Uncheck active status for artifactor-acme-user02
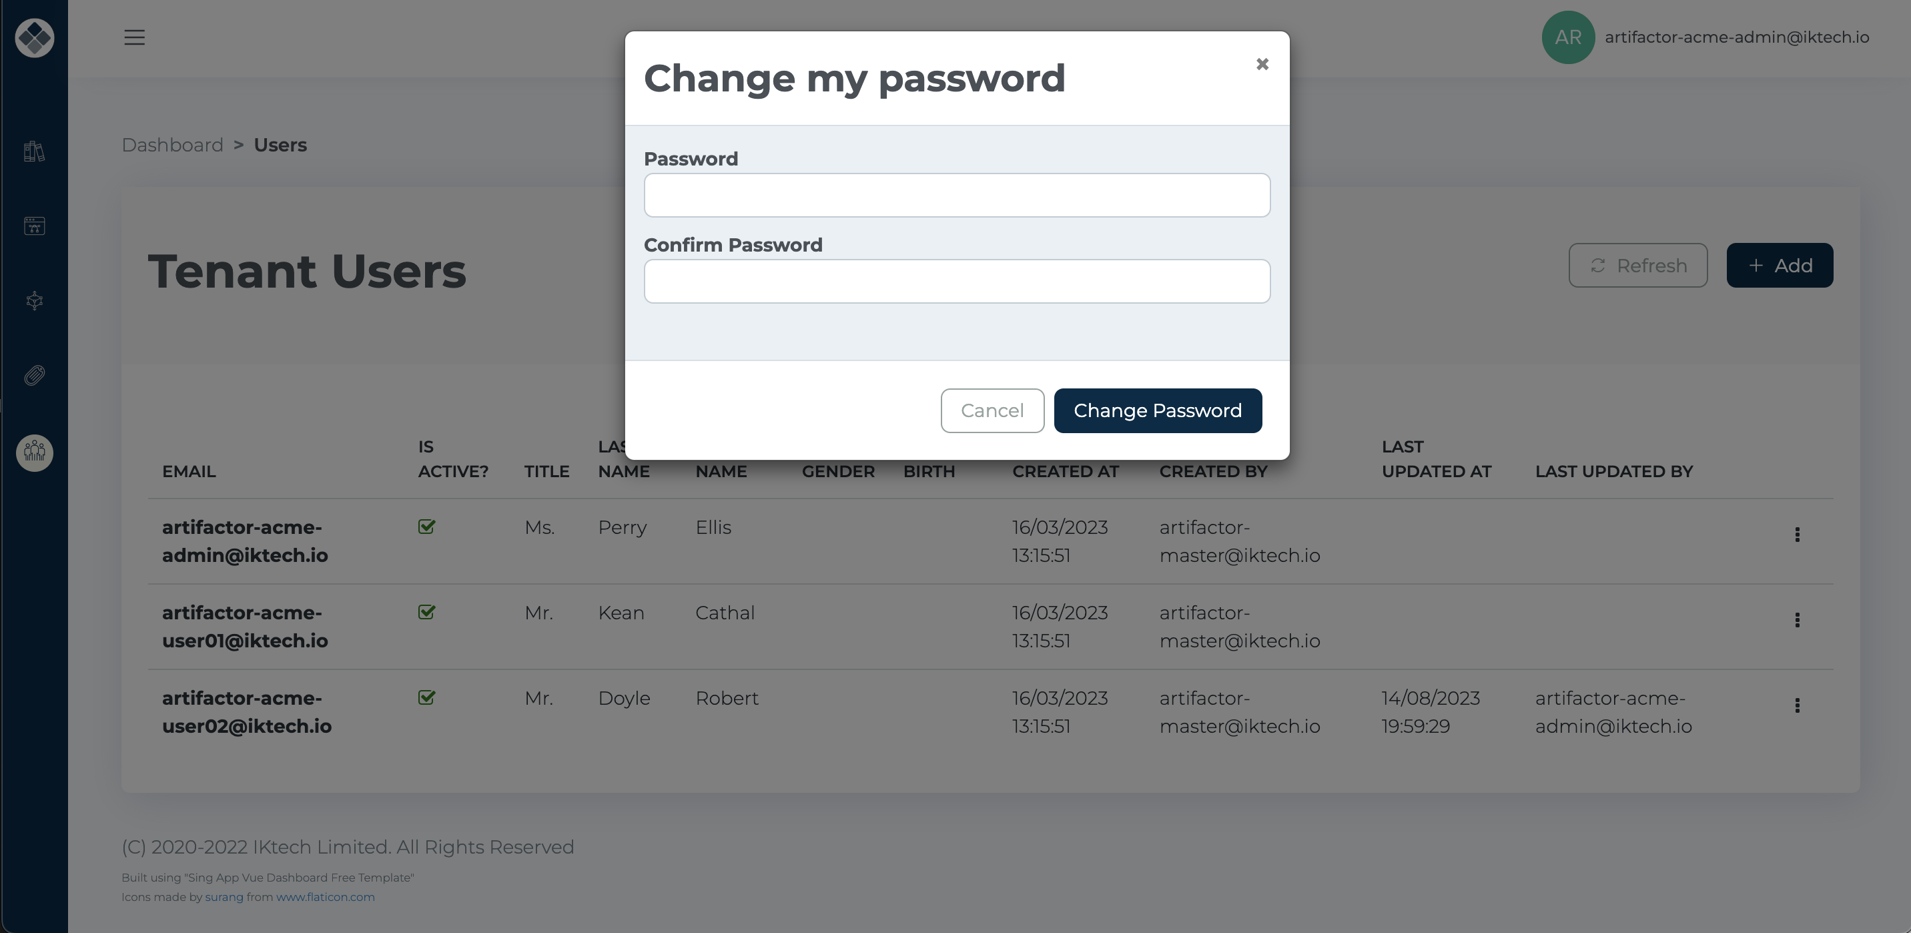Image resolution: width=1911 pixels, height=933 pixels. [426, 697]
